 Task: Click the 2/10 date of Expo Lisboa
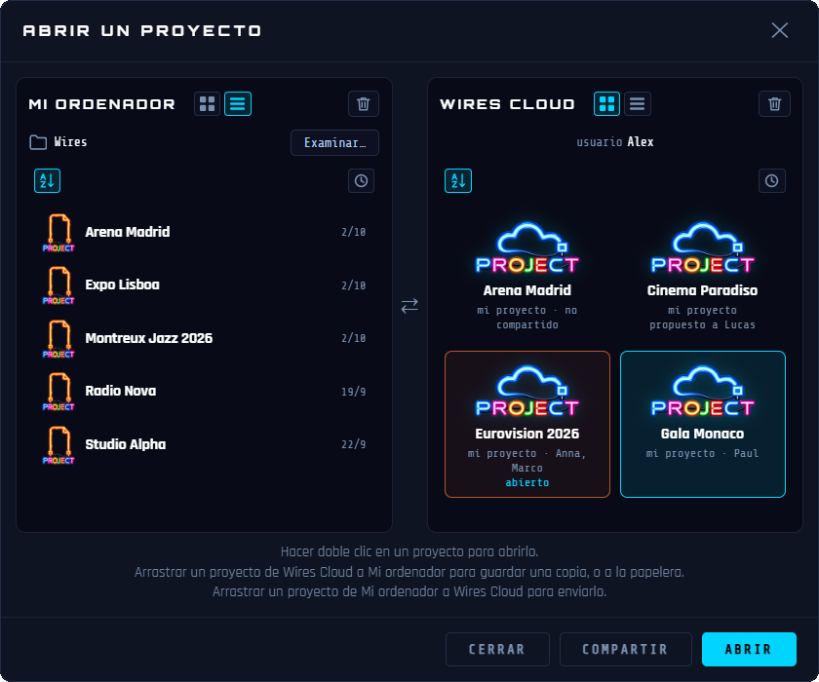[x=354, y=285]
